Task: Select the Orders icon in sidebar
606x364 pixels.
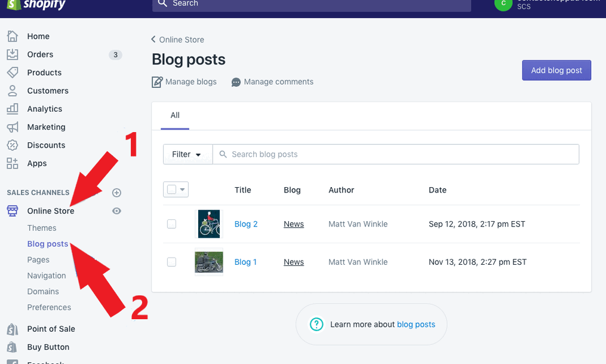Action: 13,54
